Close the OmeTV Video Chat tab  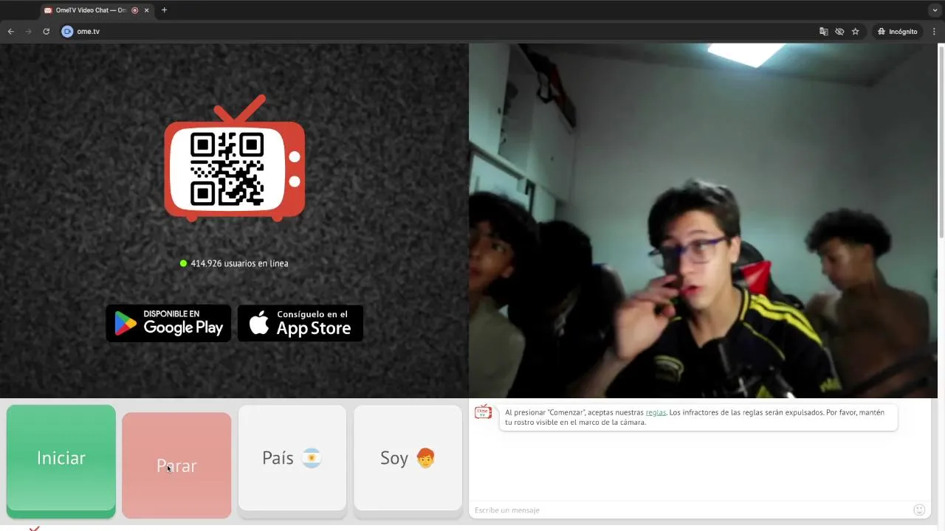(x=147, y=10)
